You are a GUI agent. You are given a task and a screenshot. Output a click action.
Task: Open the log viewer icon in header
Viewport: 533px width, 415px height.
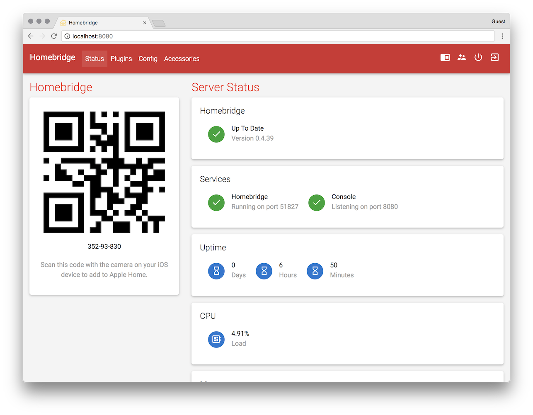(445, 57)
